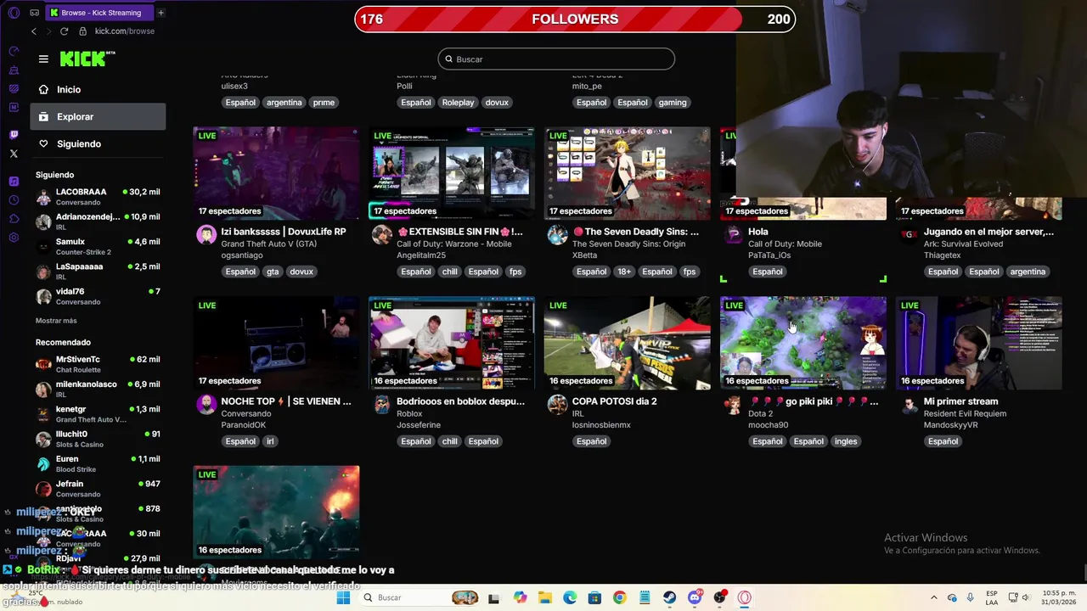Click the Kick logo
Screen dimensions: 1087x611
point(87,59)
